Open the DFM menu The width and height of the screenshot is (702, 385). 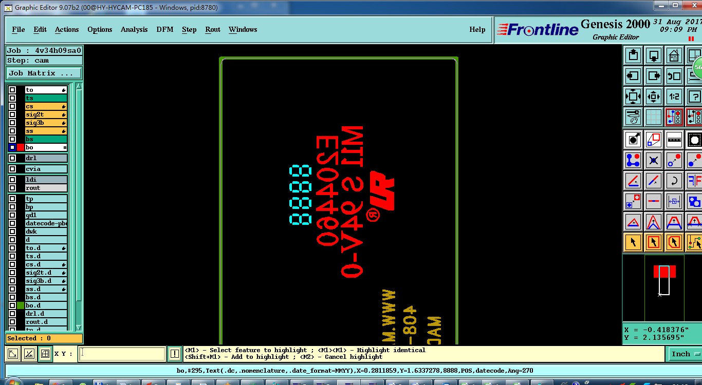pyautogui.click(x=164, y=29)
